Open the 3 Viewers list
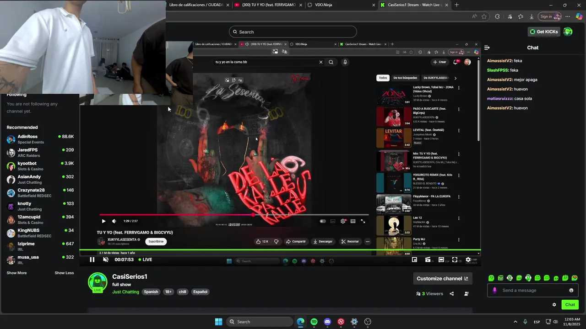Viewport: 586px width, 329px height. tap(429, 294)
